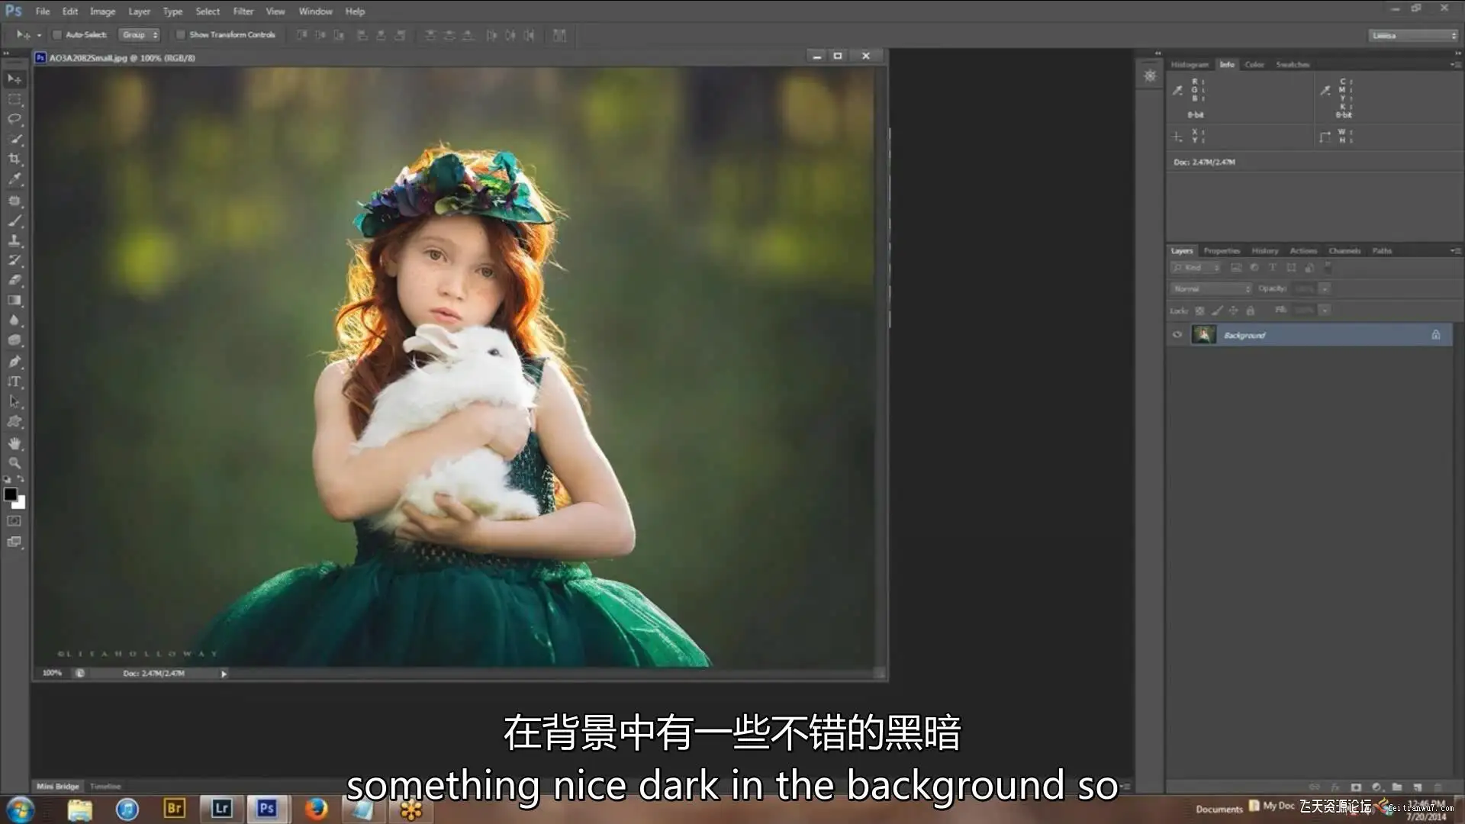1465x824 pixels.
Task: Switch to the Histogram tab
Action: pos(1190,65)
